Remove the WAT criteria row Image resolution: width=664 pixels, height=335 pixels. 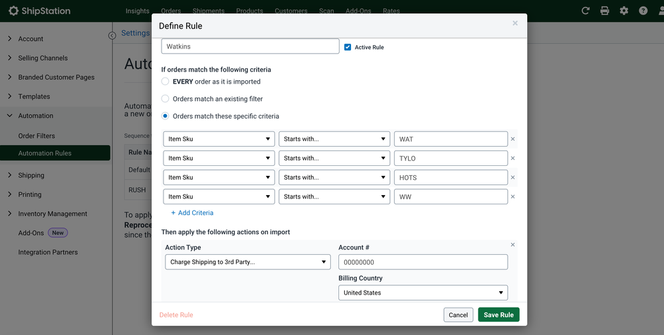[512, 139]
